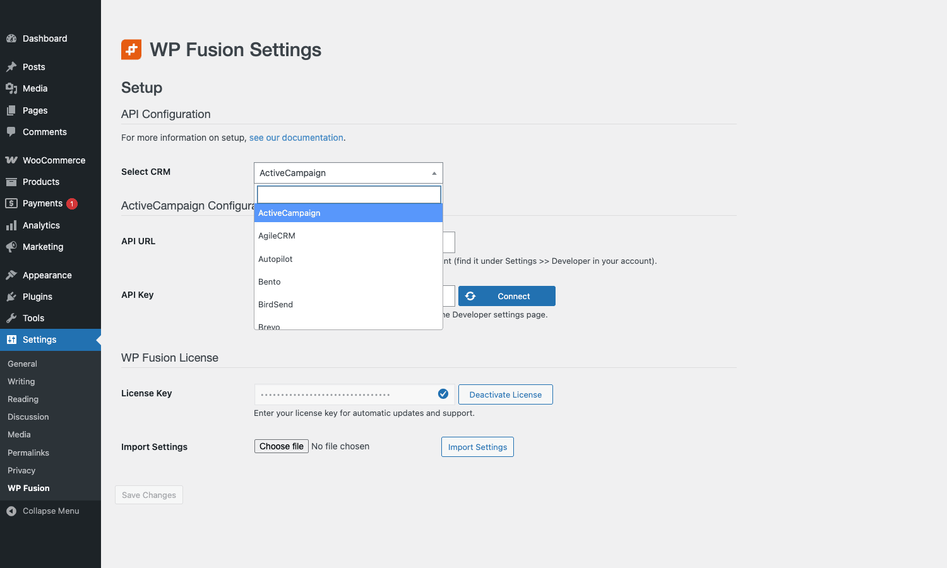Choose AgileCRM from the CRM list
The image size is (947, 568).
click(x=348, y=236)
